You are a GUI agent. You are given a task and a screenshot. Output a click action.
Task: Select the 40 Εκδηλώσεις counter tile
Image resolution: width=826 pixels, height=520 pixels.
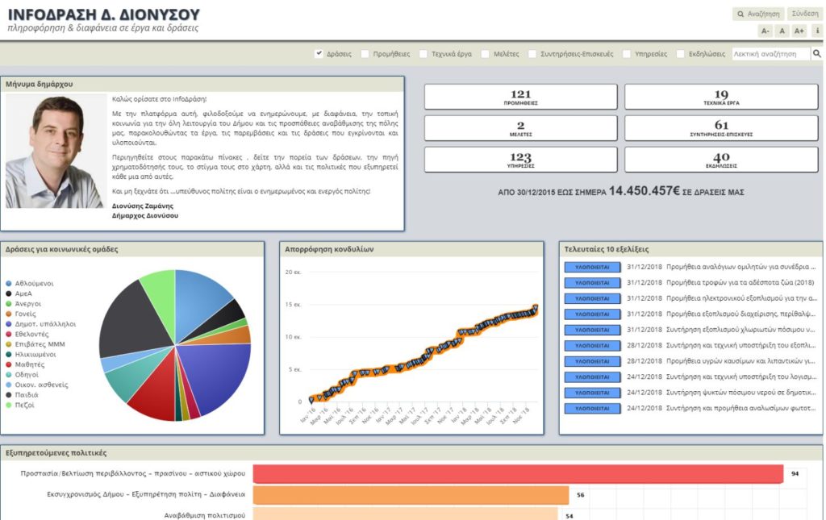[x=721, y=160]
